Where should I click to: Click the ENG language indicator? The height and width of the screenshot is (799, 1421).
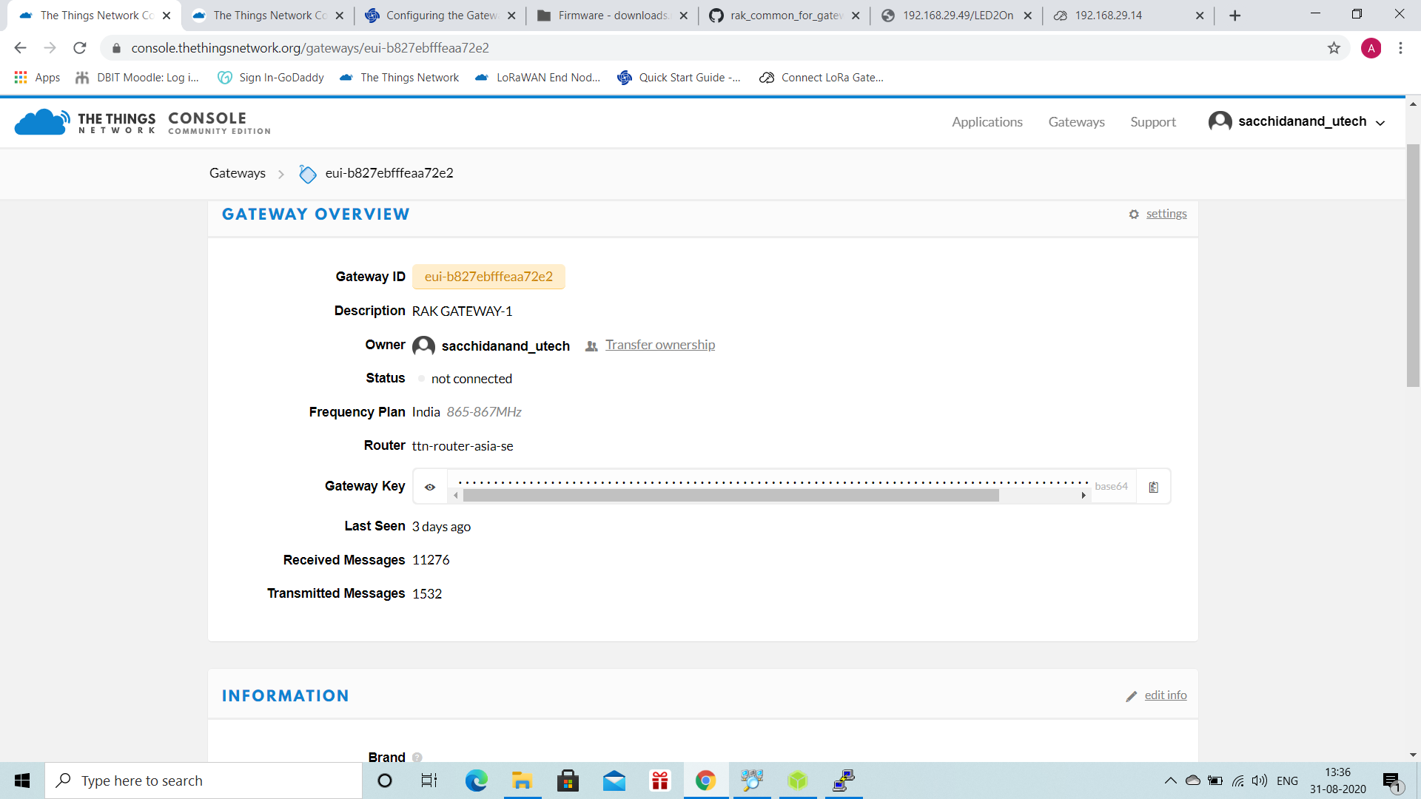(1287, 781)
